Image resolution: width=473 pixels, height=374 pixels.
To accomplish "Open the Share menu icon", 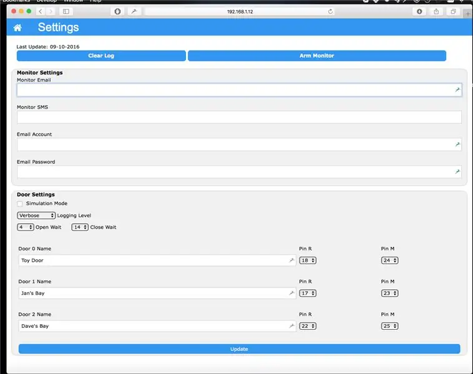I will 436,11.
